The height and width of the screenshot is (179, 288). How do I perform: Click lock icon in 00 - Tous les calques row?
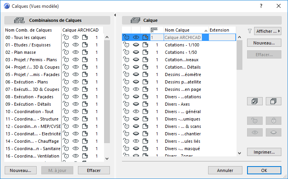pyautogui.click(x=66, y=37)
